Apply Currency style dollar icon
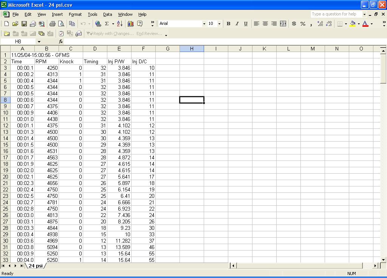The image size is (387, 278). tap(294, 24)
